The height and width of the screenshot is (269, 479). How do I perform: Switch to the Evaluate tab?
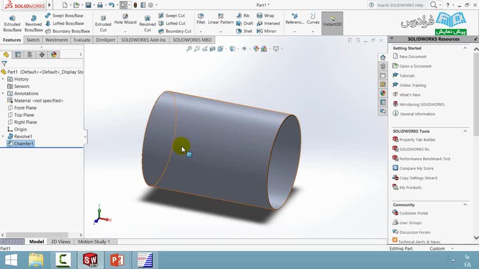tap(82, 40)
